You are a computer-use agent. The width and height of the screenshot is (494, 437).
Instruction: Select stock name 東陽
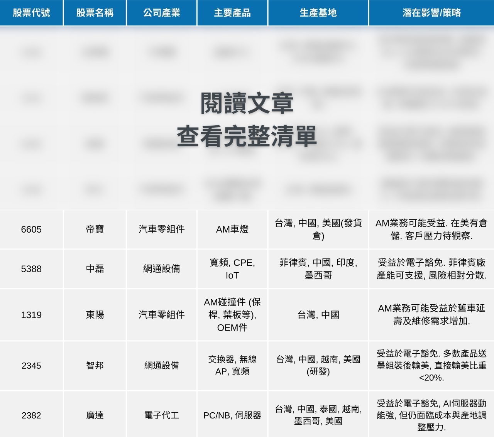pos(95,315)
